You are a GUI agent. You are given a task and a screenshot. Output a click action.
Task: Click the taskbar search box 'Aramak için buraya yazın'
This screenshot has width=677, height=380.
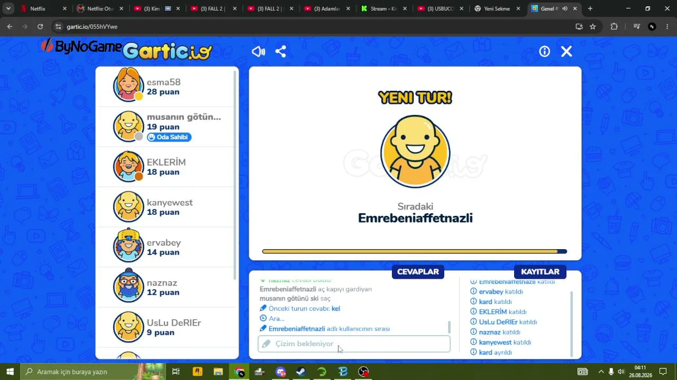tap(93, 372)
